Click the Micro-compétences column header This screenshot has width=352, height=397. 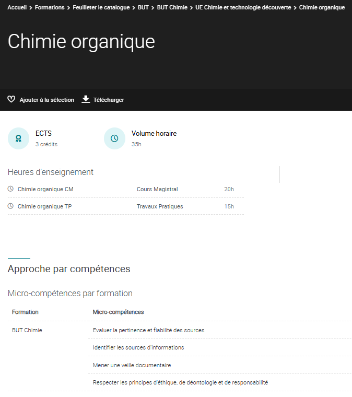(x=118, y=312)
